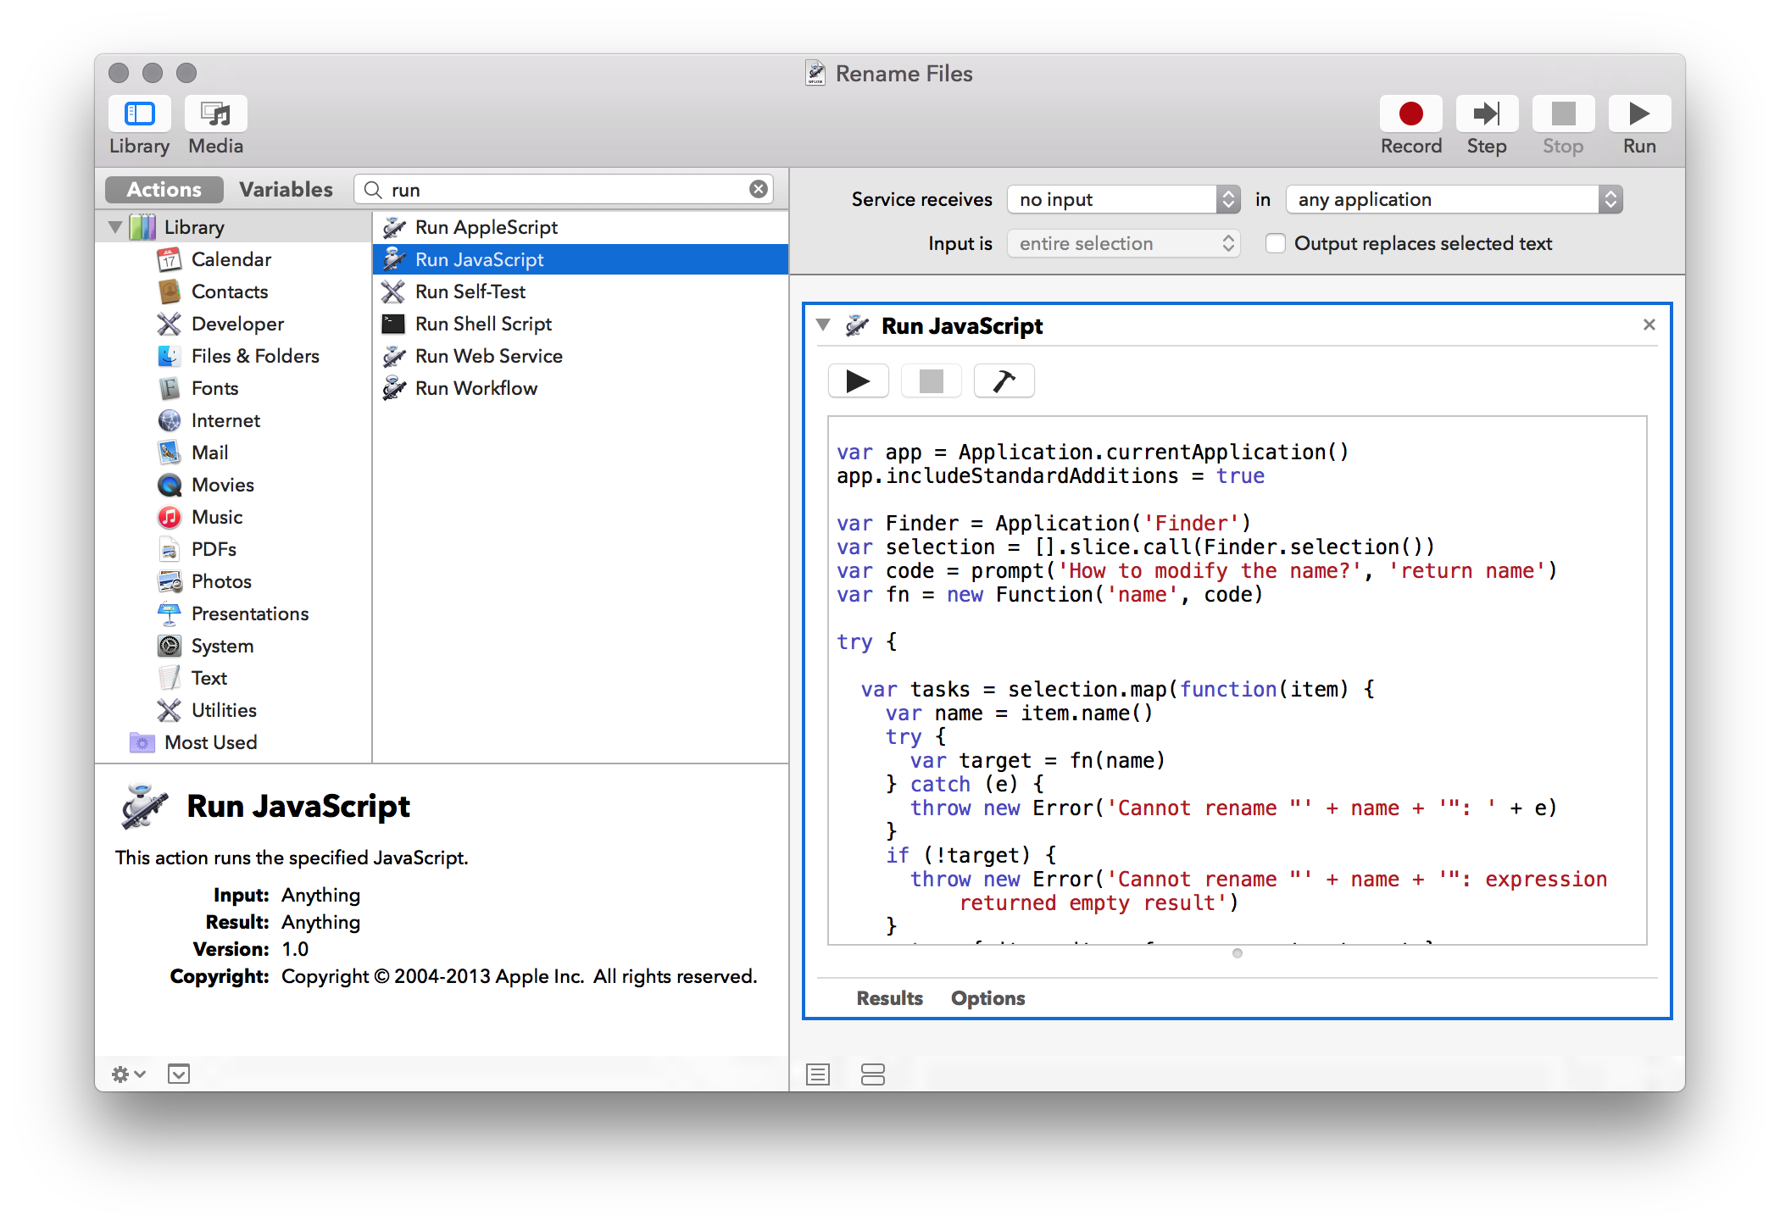Open the Options tab of the action
The height and width of the screenshot is (1227, 1780).
[987, 998]
